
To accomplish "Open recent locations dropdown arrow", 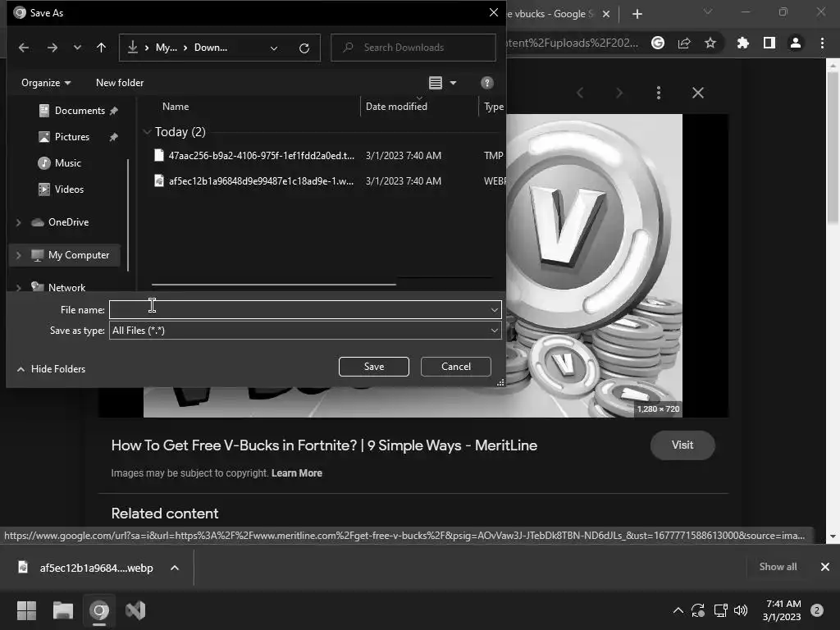I will coord(77,48).
